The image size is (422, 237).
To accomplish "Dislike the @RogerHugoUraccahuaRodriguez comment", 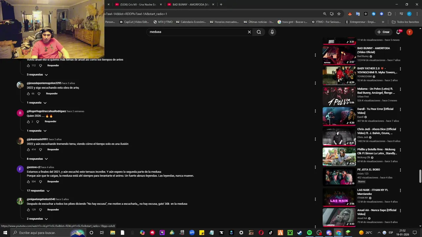I will (x=38, y=122).
